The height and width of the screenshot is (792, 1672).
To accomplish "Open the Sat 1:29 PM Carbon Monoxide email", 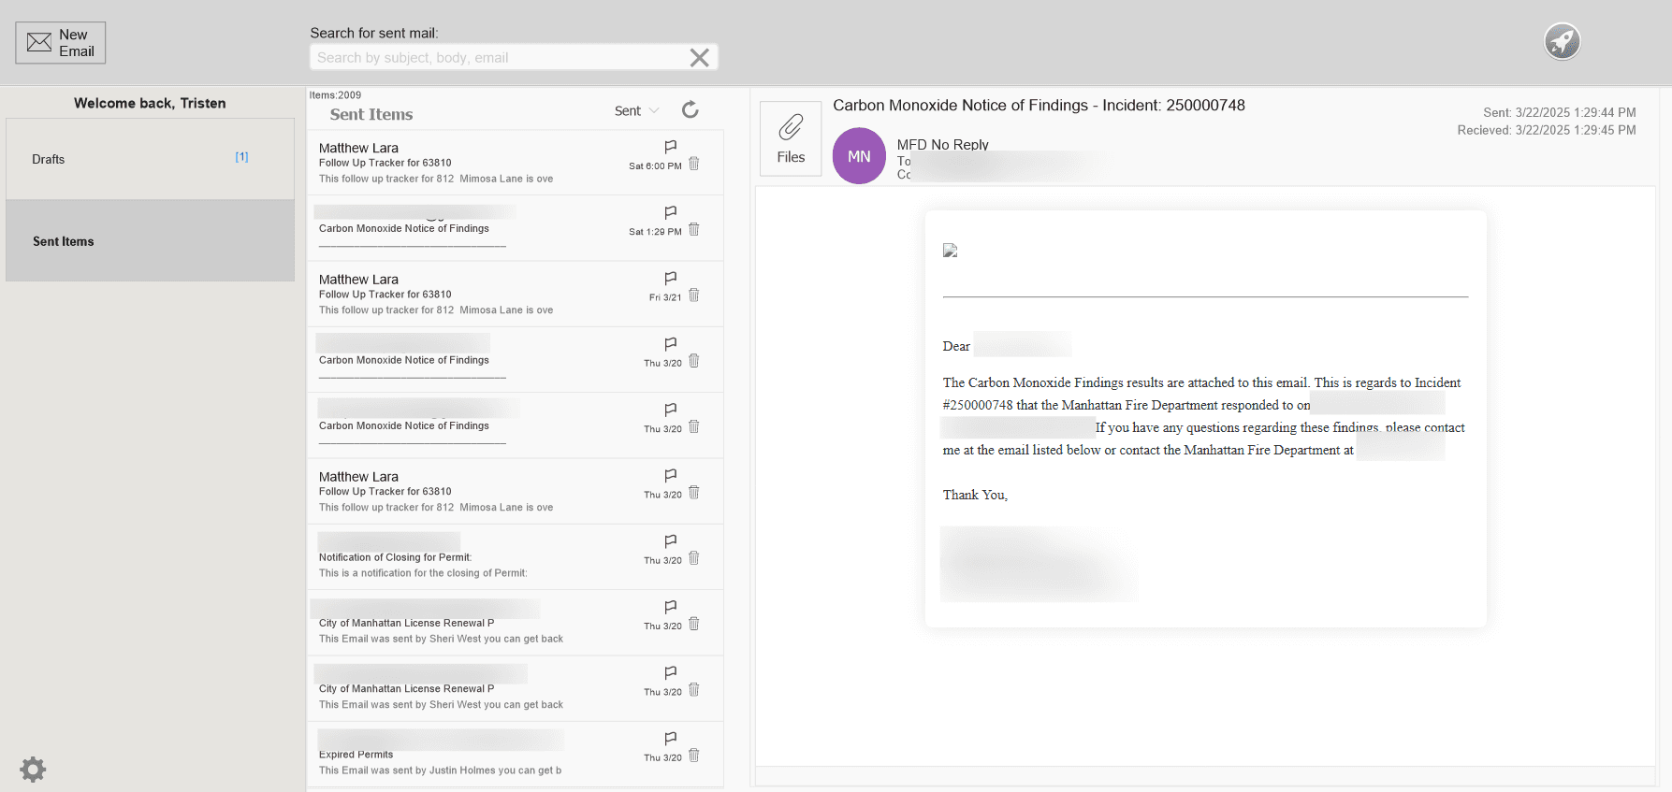I will [x=515, y=228].
